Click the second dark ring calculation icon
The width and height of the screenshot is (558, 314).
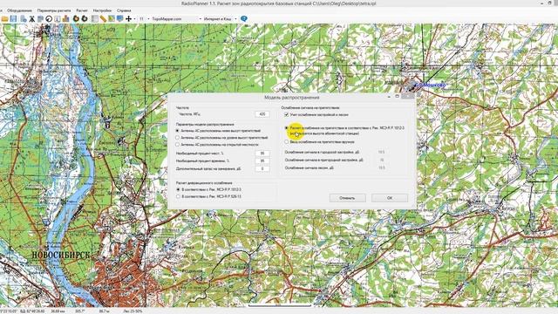[x=85, y=19]
